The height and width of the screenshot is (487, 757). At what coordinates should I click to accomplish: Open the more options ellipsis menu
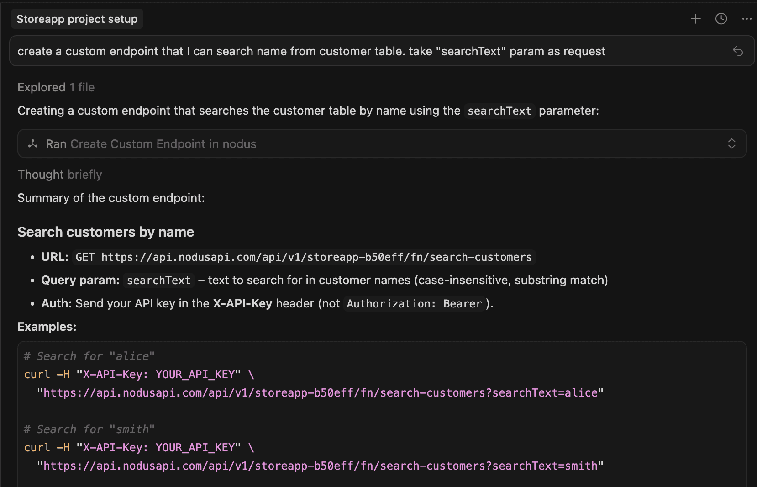[746, 19]
